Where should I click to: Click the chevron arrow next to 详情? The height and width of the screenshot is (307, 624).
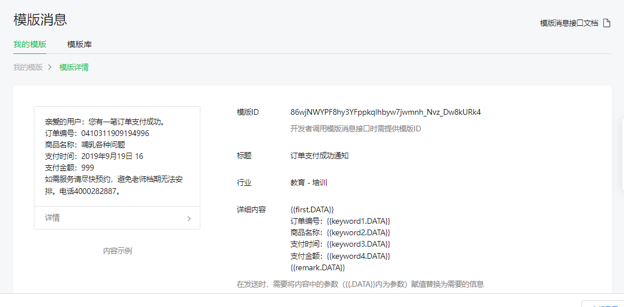point(189,218)
